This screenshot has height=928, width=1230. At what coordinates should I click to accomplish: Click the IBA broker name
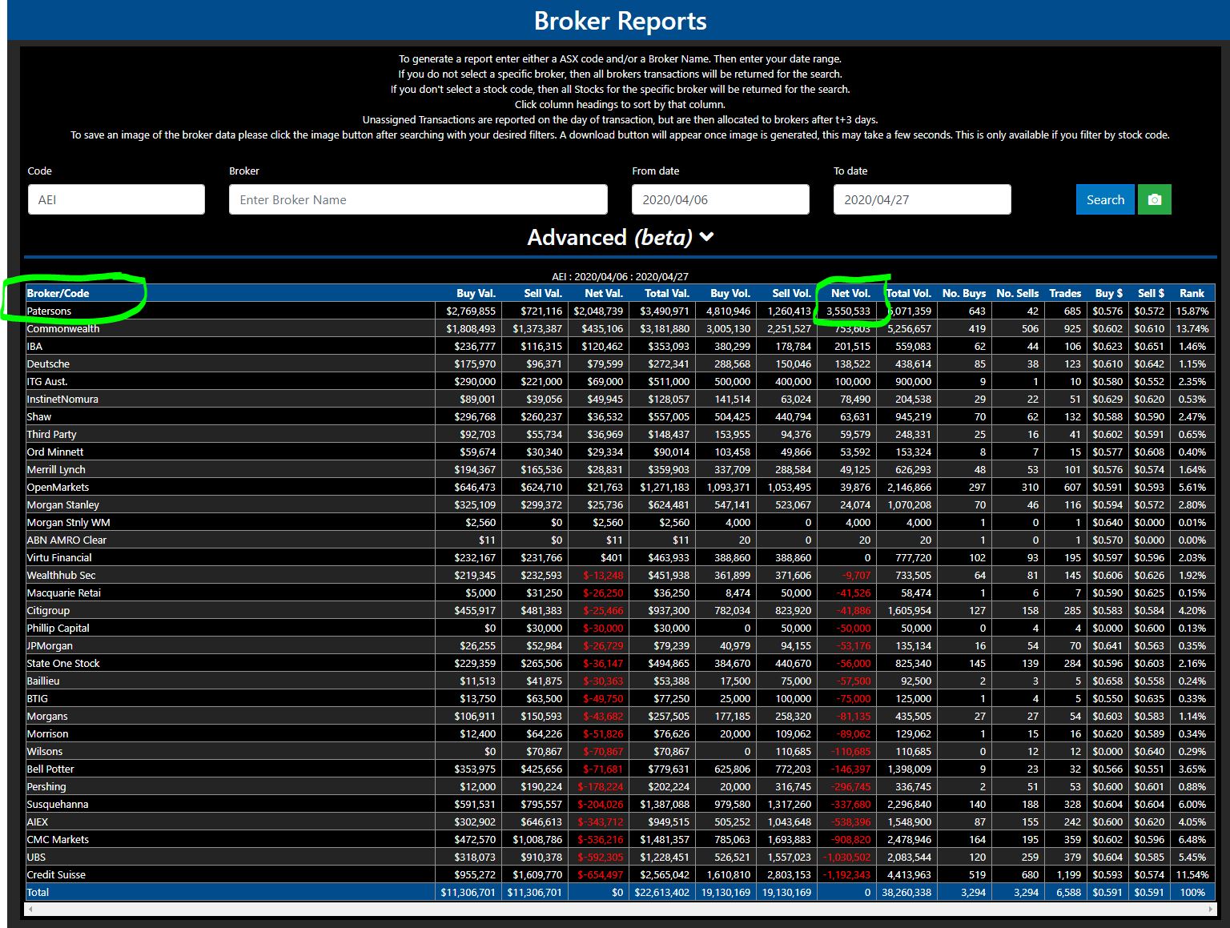pos(34,346)
